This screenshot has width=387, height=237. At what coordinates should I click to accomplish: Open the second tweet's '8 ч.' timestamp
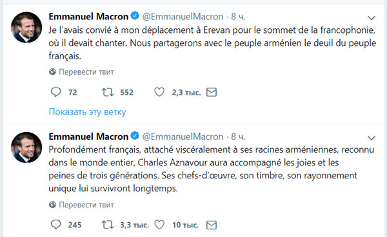pos(238,137)
